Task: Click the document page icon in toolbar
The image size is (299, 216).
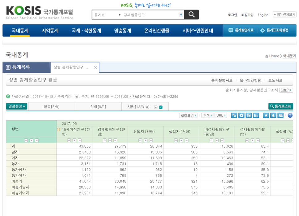Action: 249,115
